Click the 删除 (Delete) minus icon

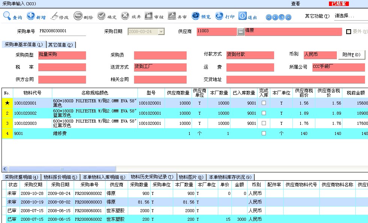tap(78, 16)
